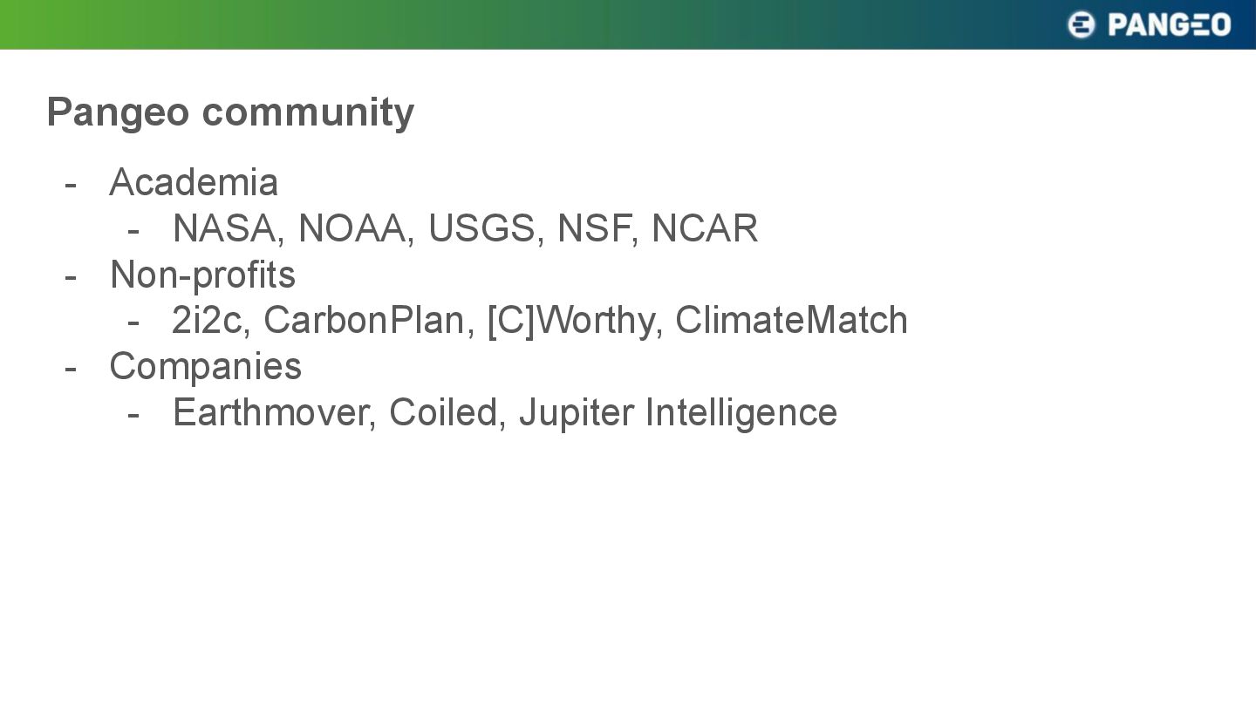The height and width of the screenshot is (706, 1256).
Task: Click the 'Non-profits' bullet text
Action: click(x=202, y=275)
